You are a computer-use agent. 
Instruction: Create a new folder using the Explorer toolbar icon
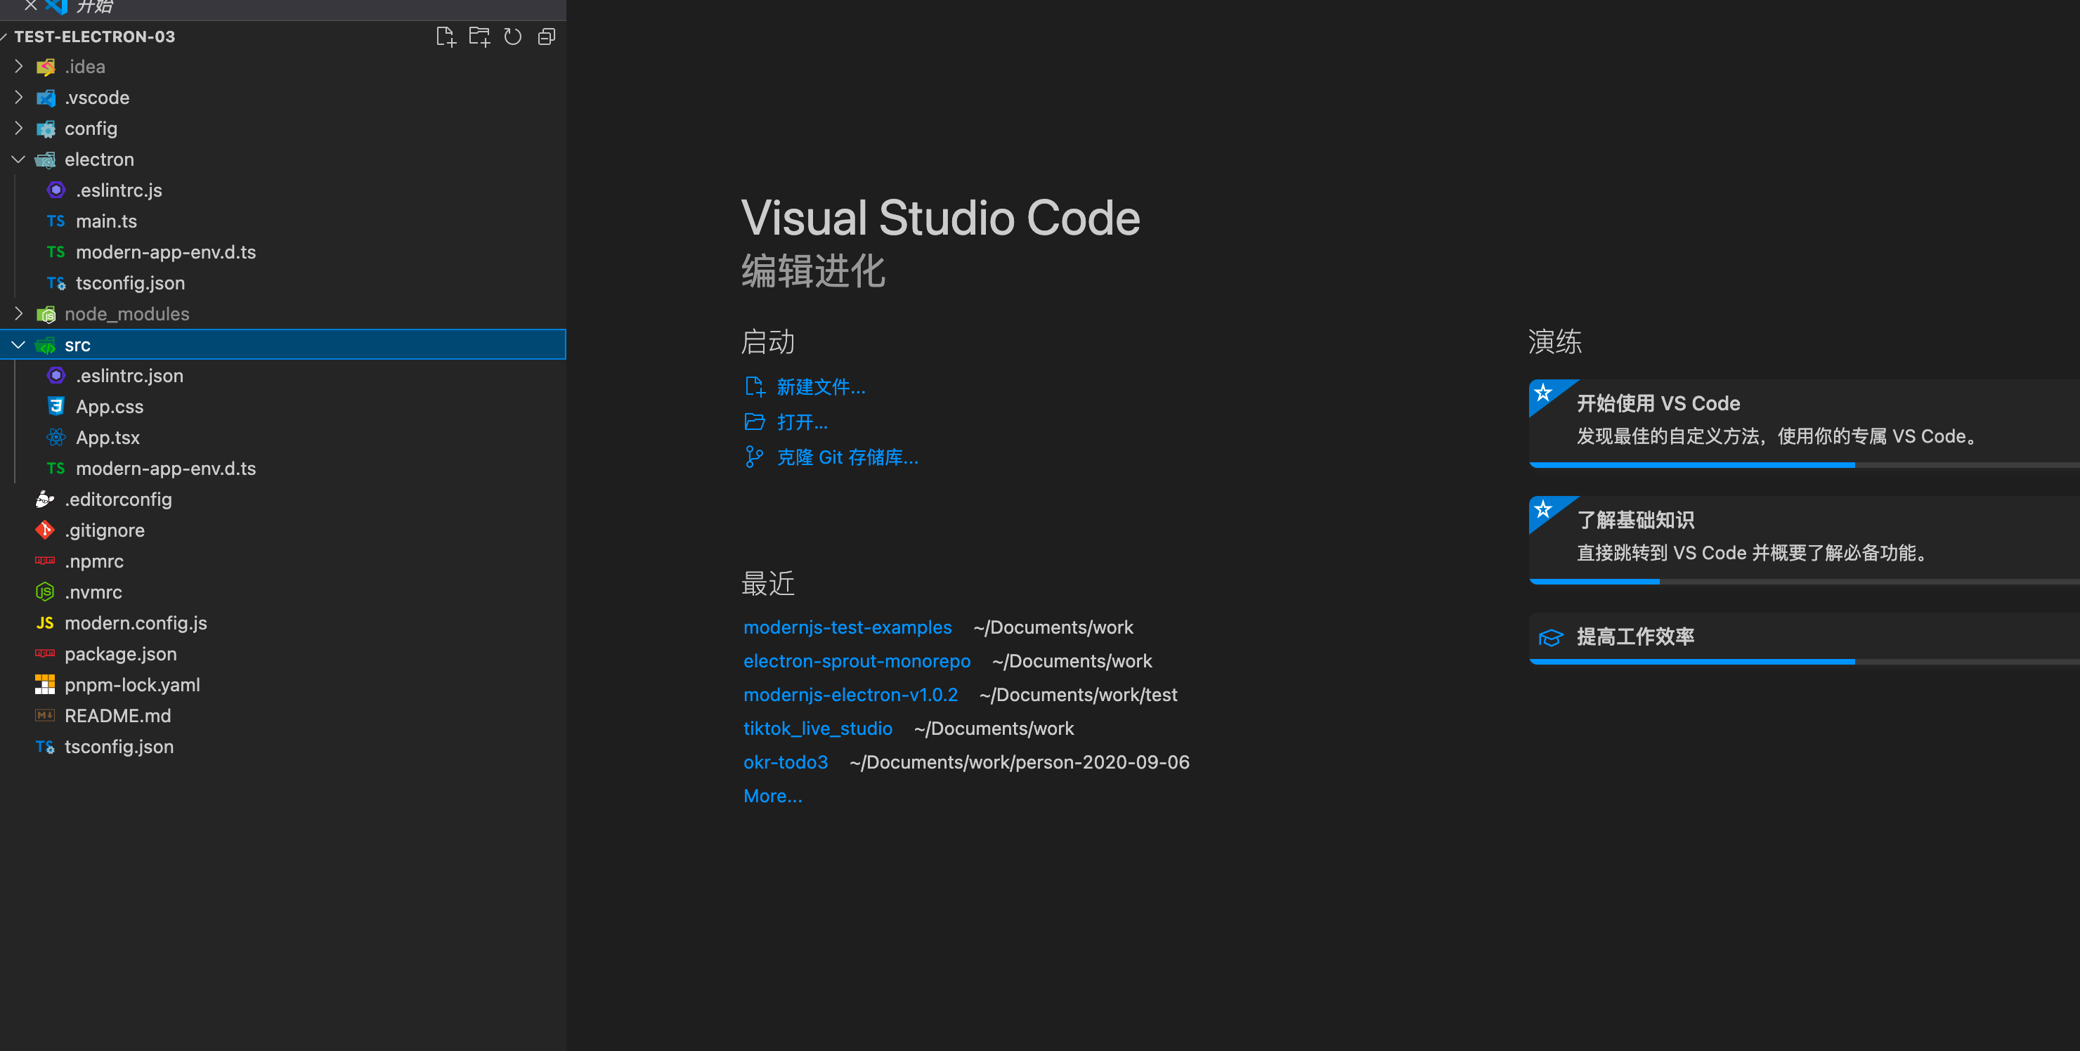click(479, 37)
